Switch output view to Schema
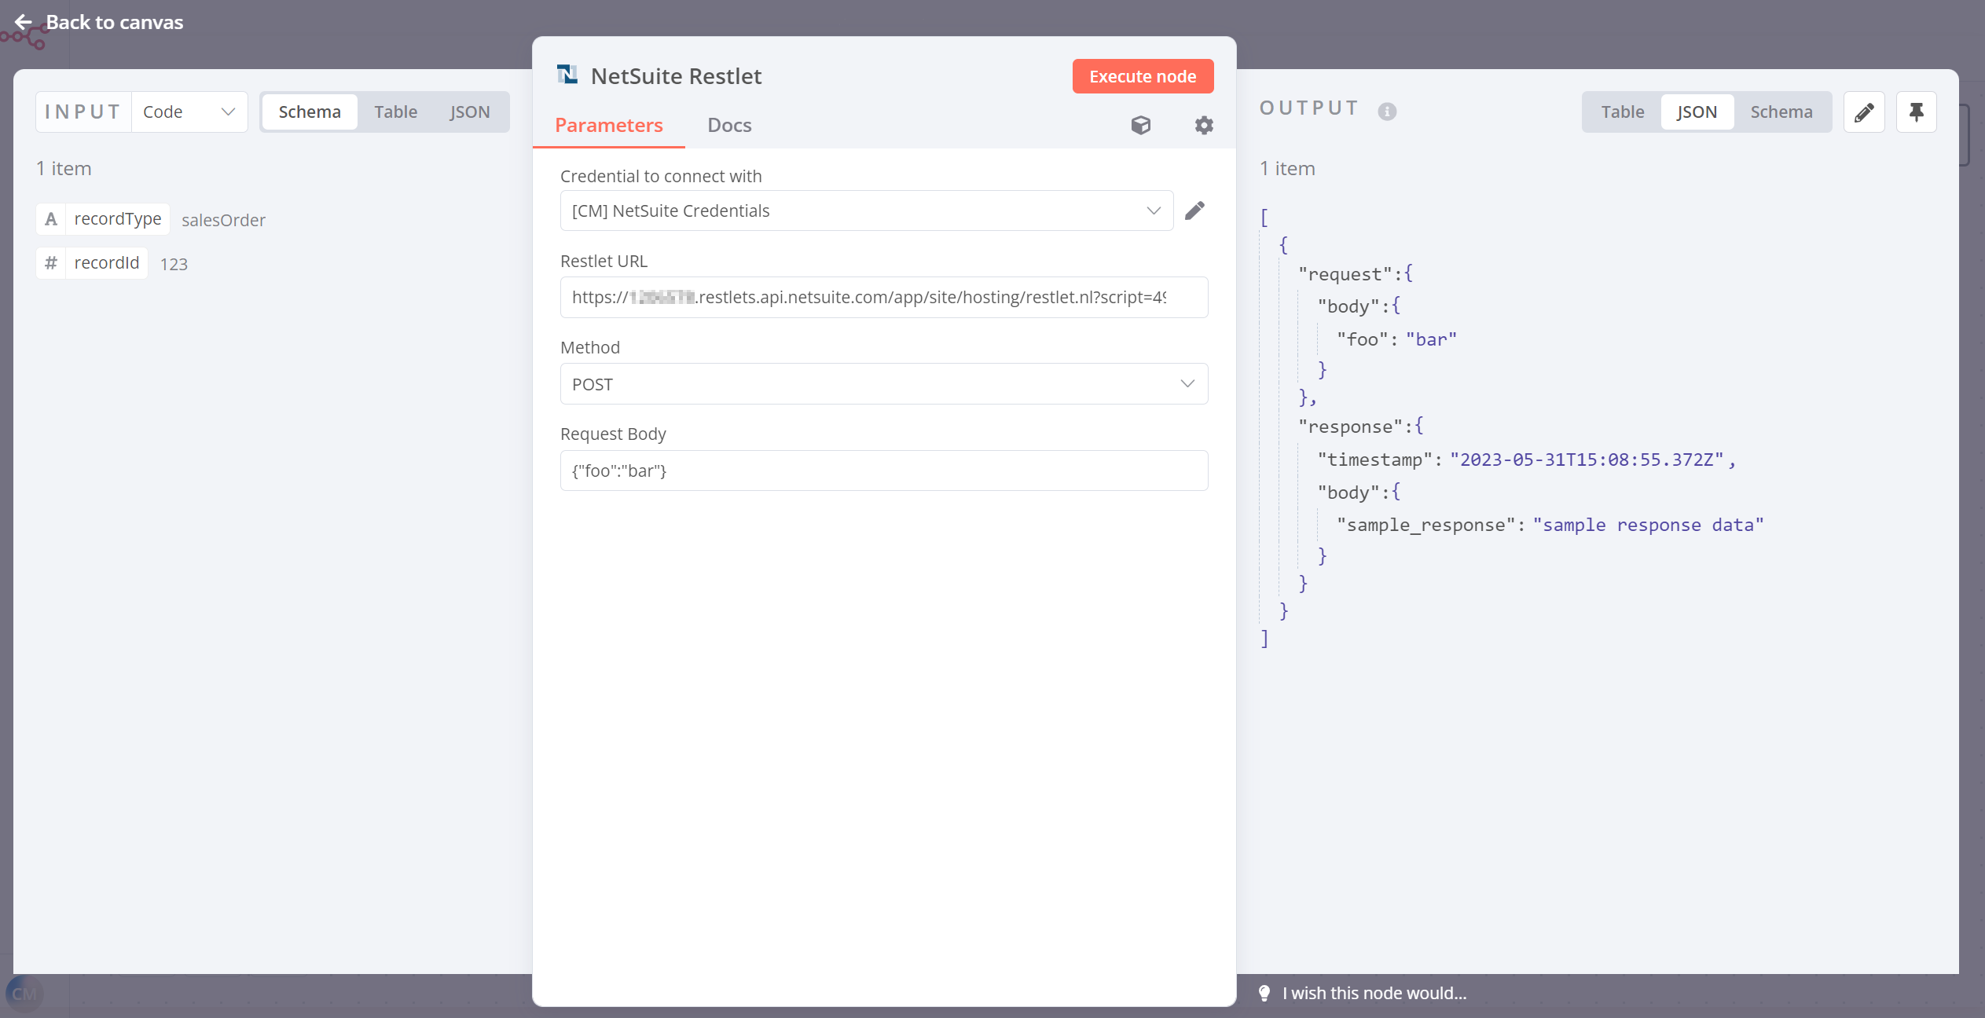Image resolution: width=1985 pixels, height=1018 pixels. [1781, 112]
